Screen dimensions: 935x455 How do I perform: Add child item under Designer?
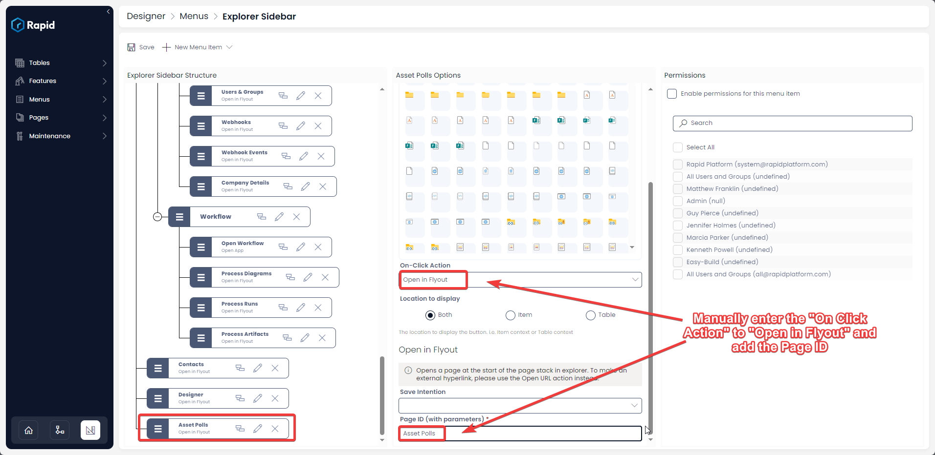click(x=240, y=398)
